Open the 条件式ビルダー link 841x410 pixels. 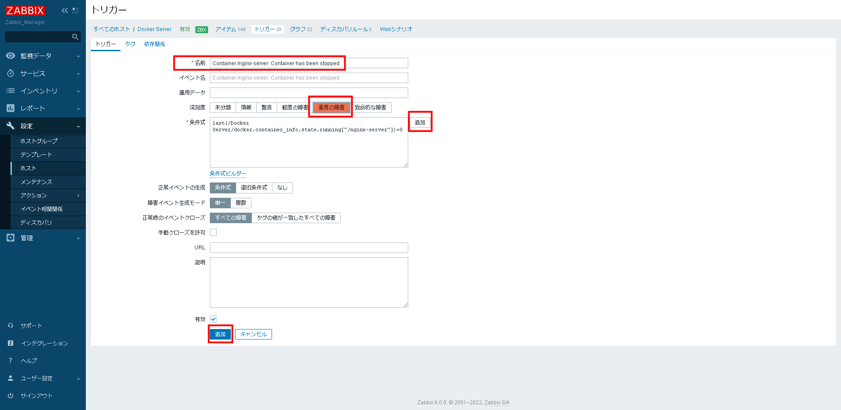tap(228, 174)
